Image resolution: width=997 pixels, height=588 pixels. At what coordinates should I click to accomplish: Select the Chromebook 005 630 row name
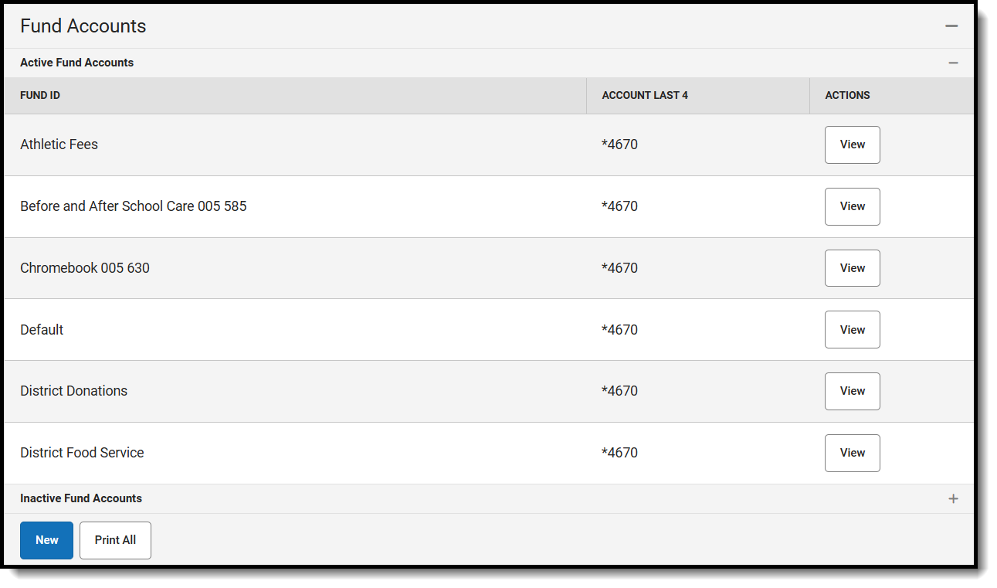point(85,268)
